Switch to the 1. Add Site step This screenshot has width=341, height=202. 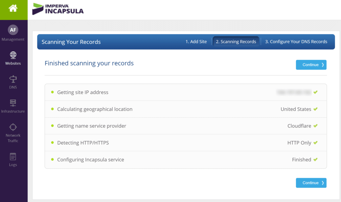click(196, 41)
